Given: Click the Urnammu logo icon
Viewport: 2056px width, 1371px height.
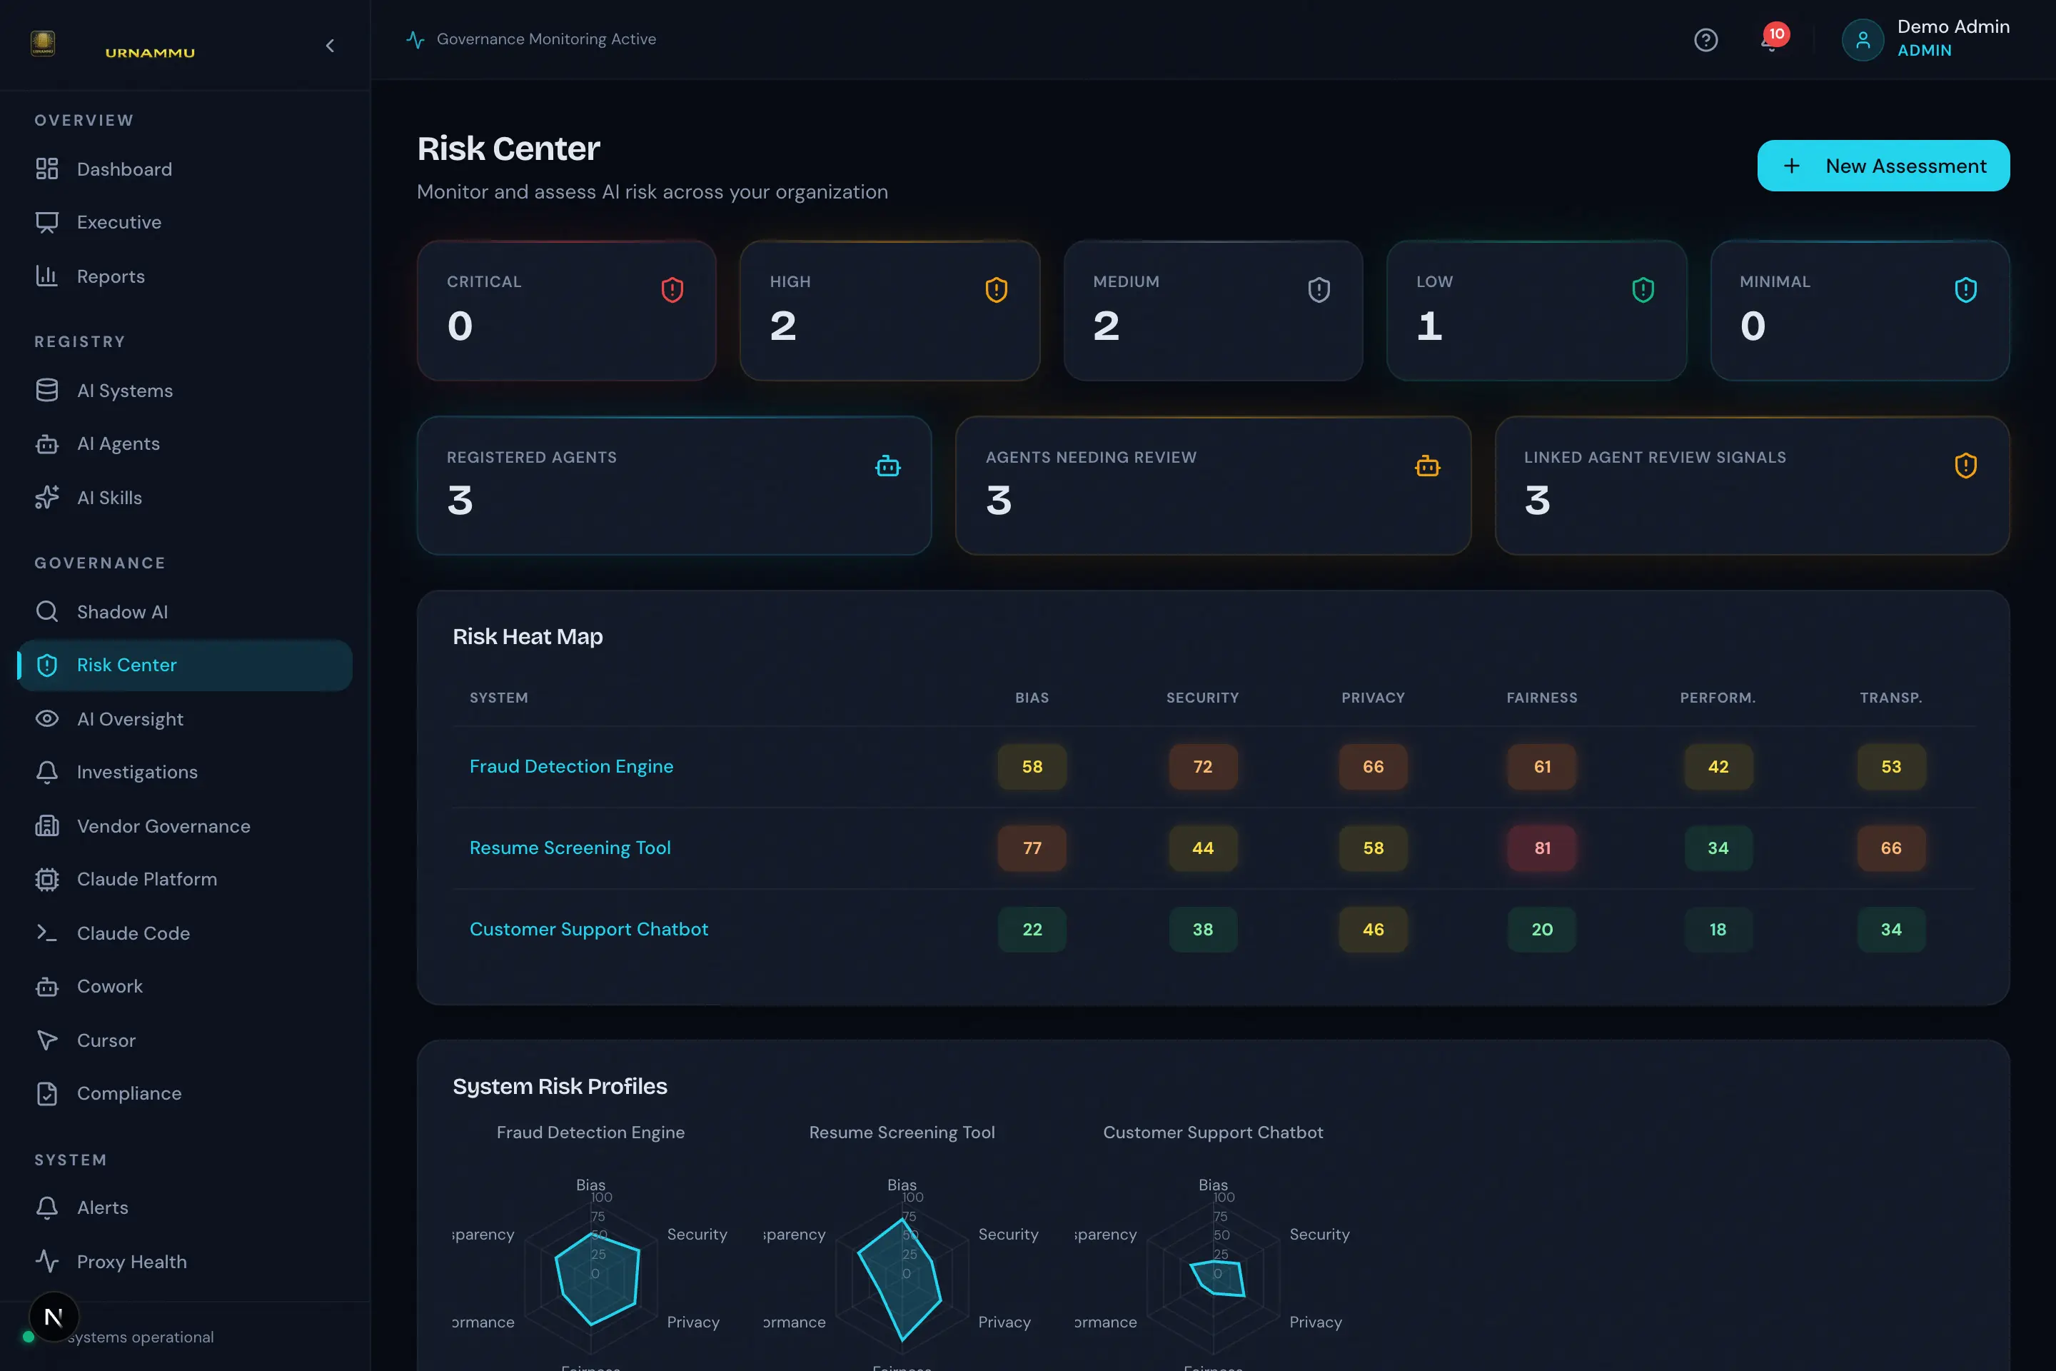Looking at the screenshot, I should 43,43.
